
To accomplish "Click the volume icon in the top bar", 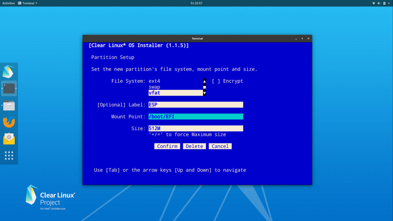I will point(379,3).
